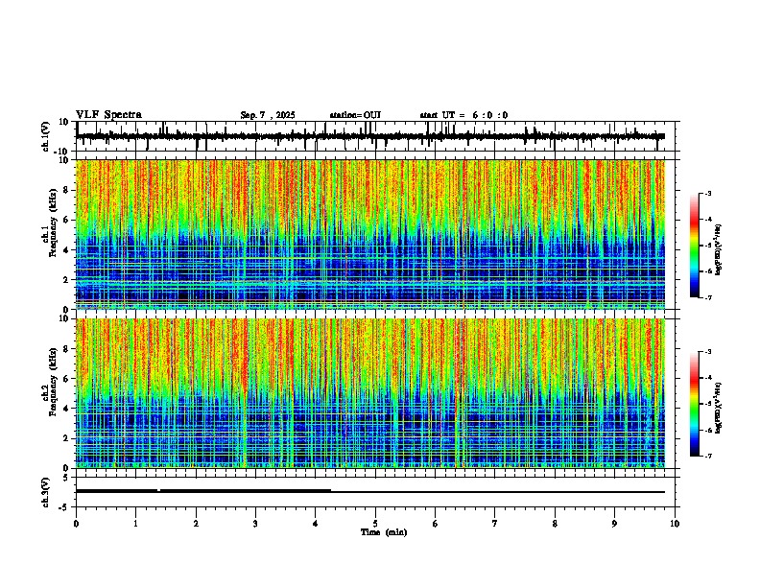Click the "start UT = 6:0:0" text
760x587 pixels.
tap(463, 115)
